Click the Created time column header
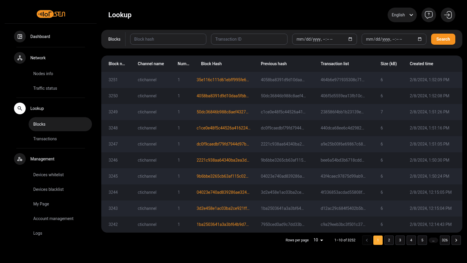The image size is (467, 263). click(421, 64)
